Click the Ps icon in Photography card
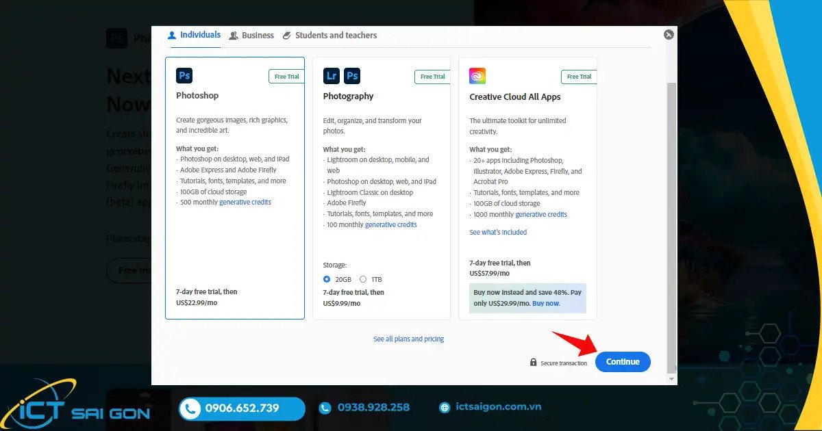The width and height of the screenshot is (822, 431). (x=352, y=75)
